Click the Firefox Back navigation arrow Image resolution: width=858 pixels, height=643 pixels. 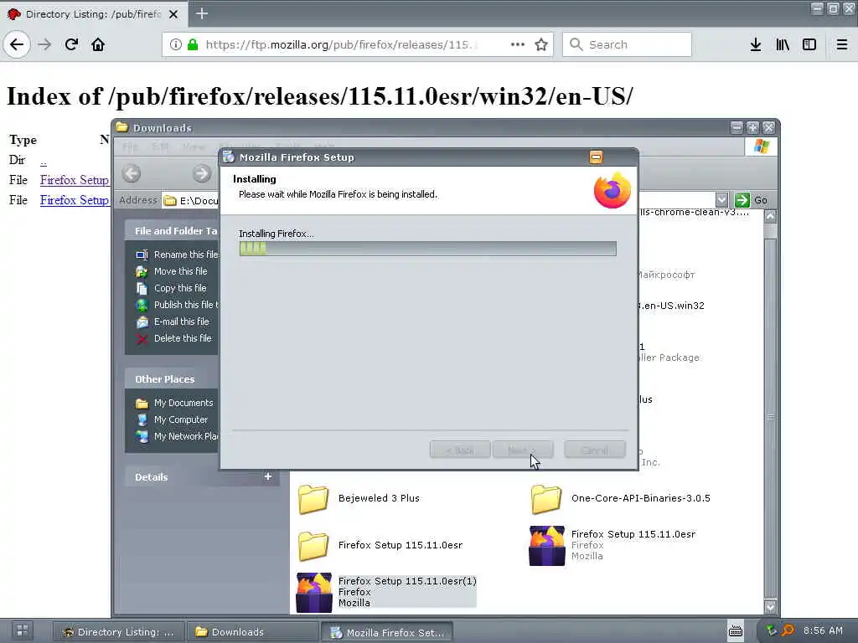pos(17,44)
